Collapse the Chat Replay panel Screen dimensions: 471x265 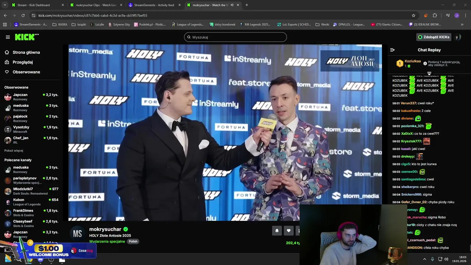392,50
